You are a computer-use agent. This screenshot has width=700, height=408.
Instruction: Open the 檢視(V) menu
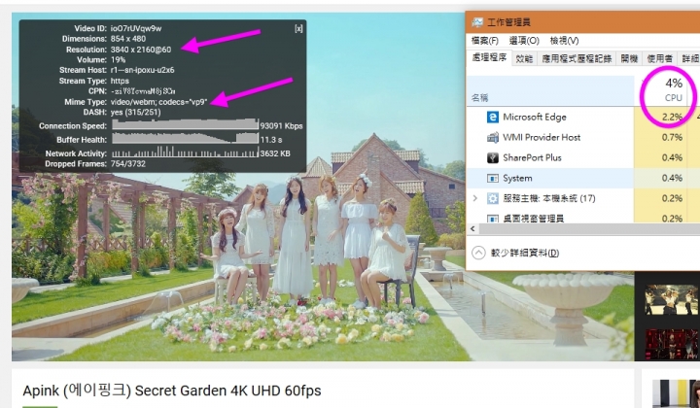coord(564,41)
